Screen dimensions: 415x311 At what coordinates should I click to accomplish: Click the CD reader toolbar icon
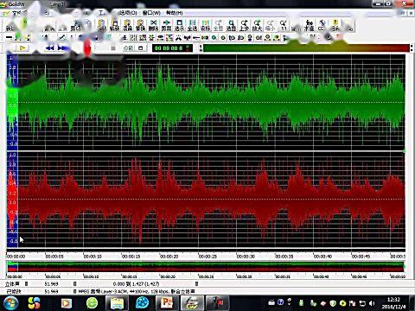click(322, 25)
